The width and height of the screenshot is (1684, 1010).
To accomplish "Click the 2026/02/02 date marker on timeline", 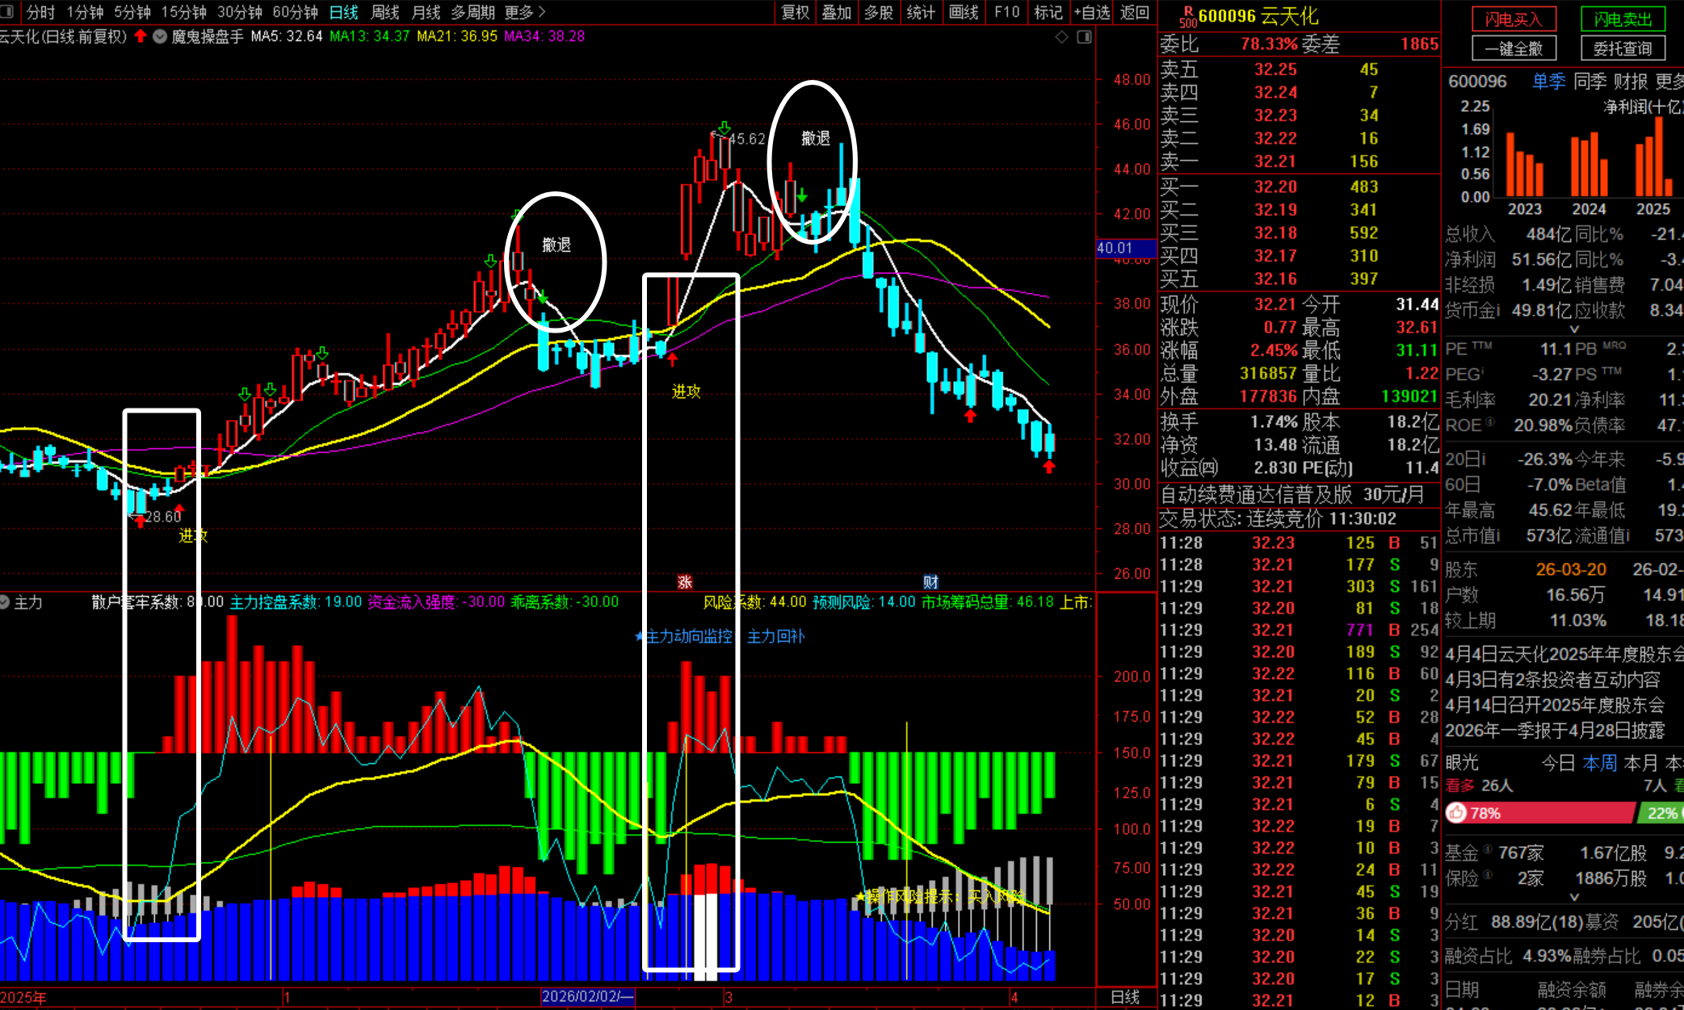I will 587,996.
